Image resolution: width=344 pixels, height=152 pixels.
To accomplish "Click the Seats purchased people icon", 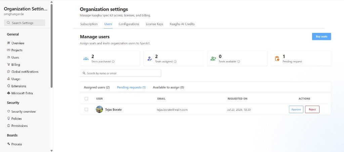I will pyautogui.click(x=86, y=59).
